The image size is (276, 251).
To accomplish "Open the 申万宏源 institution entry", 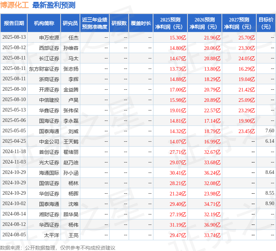I will pyautogui.click(x=49, y=38).
